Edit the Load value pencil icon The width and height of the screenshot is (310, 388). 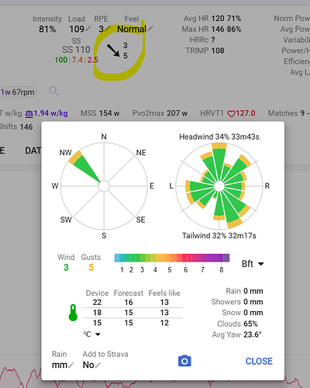[x=88, y=28]
